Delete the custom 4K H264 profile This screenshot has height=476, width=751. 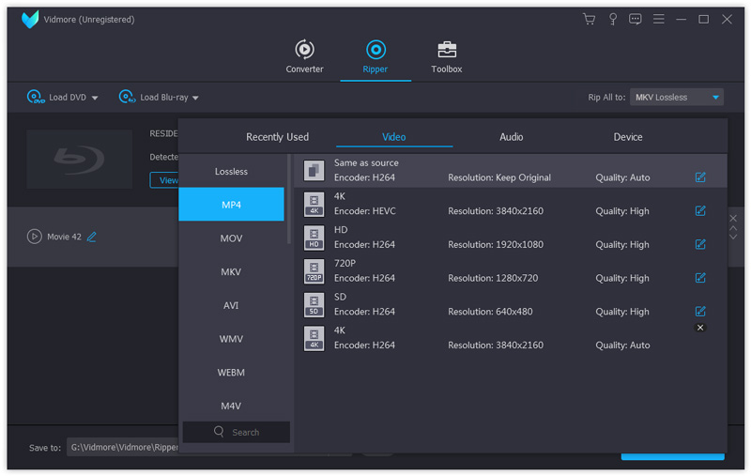point(700,328)
